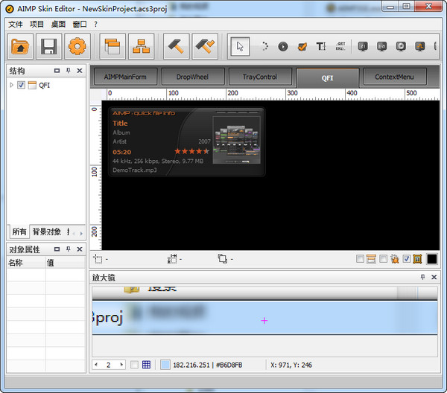Select the text label tool icon

click(321, 46)
